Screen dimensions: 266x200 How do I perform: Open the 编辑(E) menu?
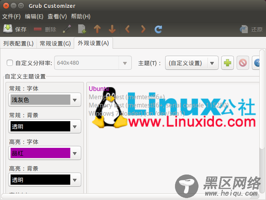34,16
